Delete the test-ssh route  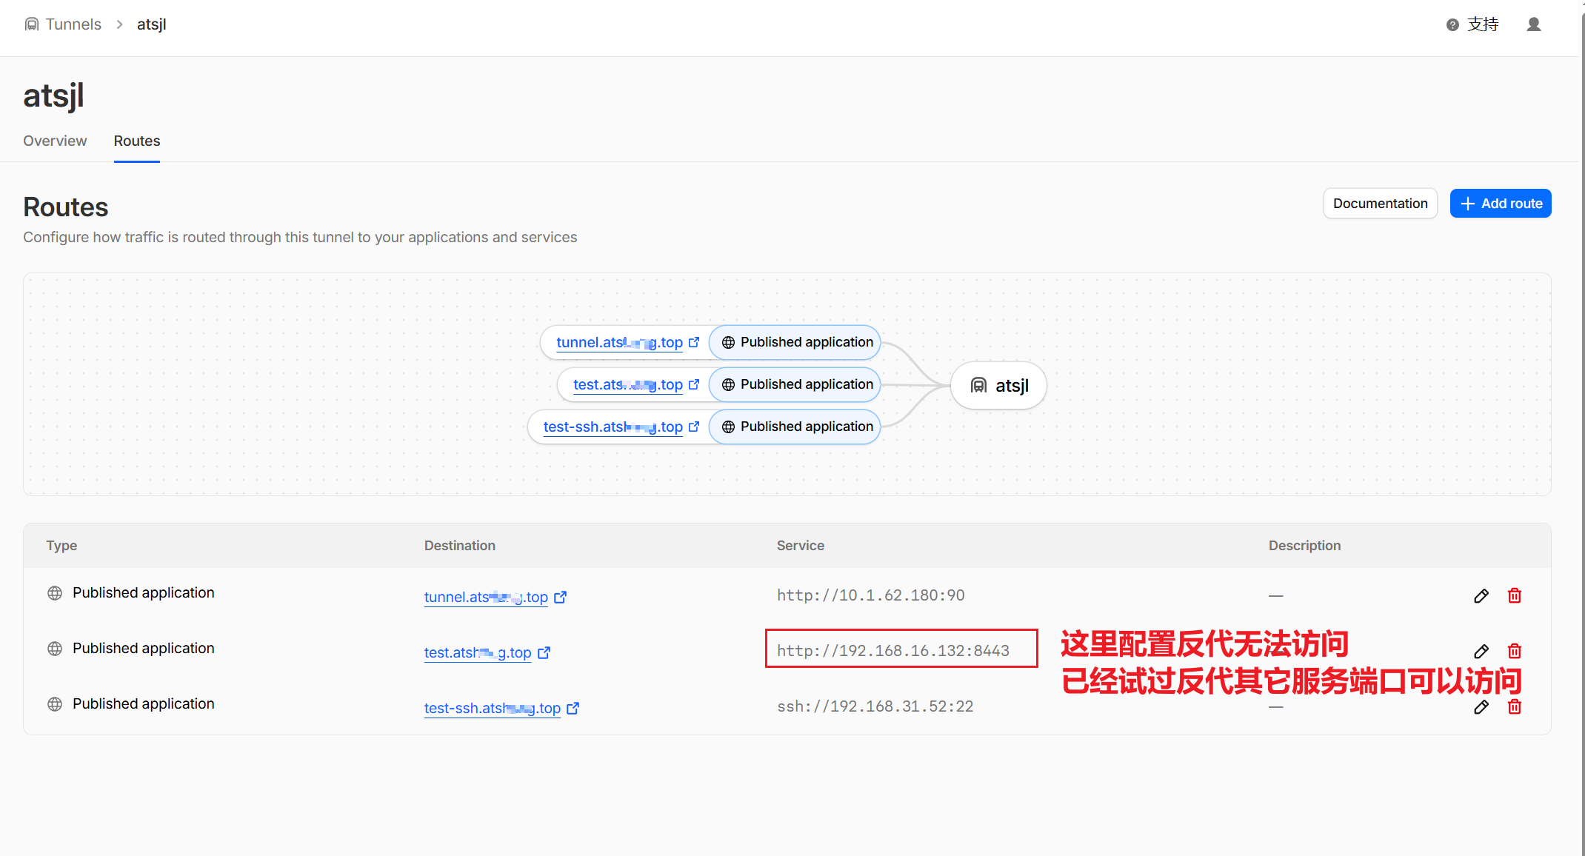1515,707
